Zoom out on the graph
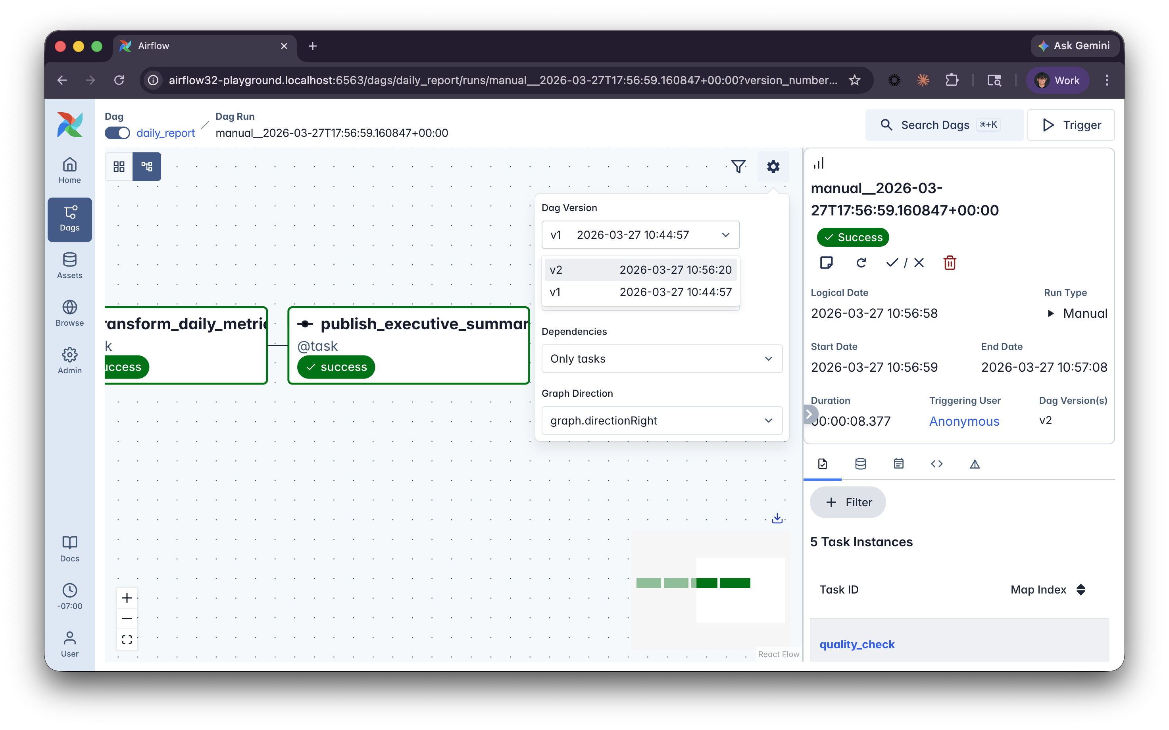 click(127, 619)
